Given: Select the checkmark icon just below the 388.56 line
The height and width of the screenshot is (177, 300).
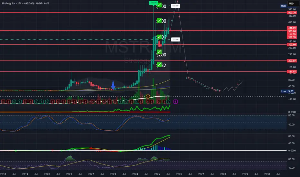Looking at the screenshot, I should (x=159, y=37).
